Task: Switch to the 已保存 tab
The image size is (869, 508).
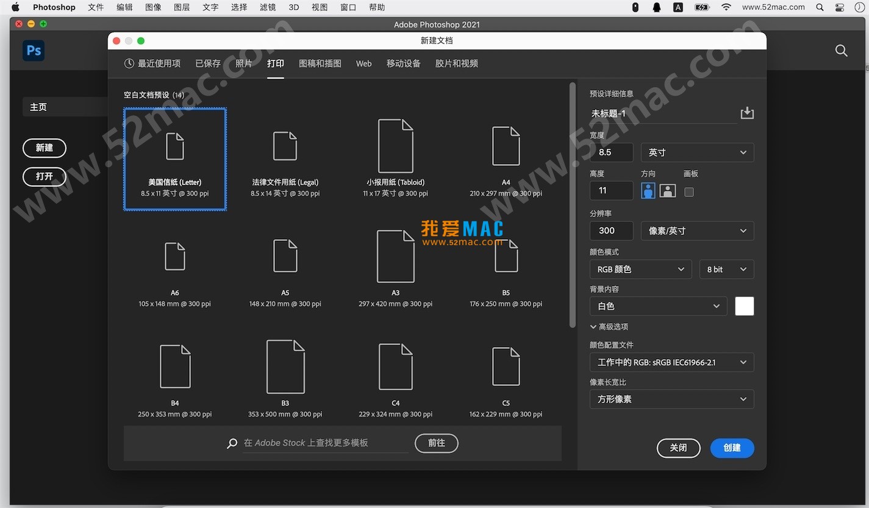Action: pyautogui.click(x=208, y=63)
